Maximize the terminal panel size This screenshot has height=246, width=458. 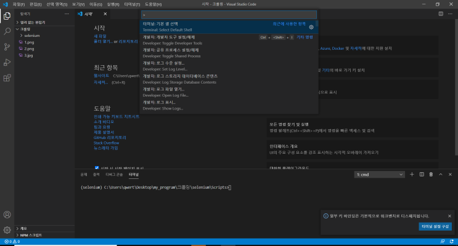pyautogui.click(x=441, y=174)
